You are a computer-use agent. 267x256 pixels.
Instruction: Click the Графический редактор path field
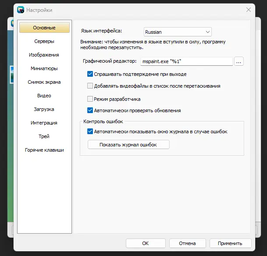187,61
